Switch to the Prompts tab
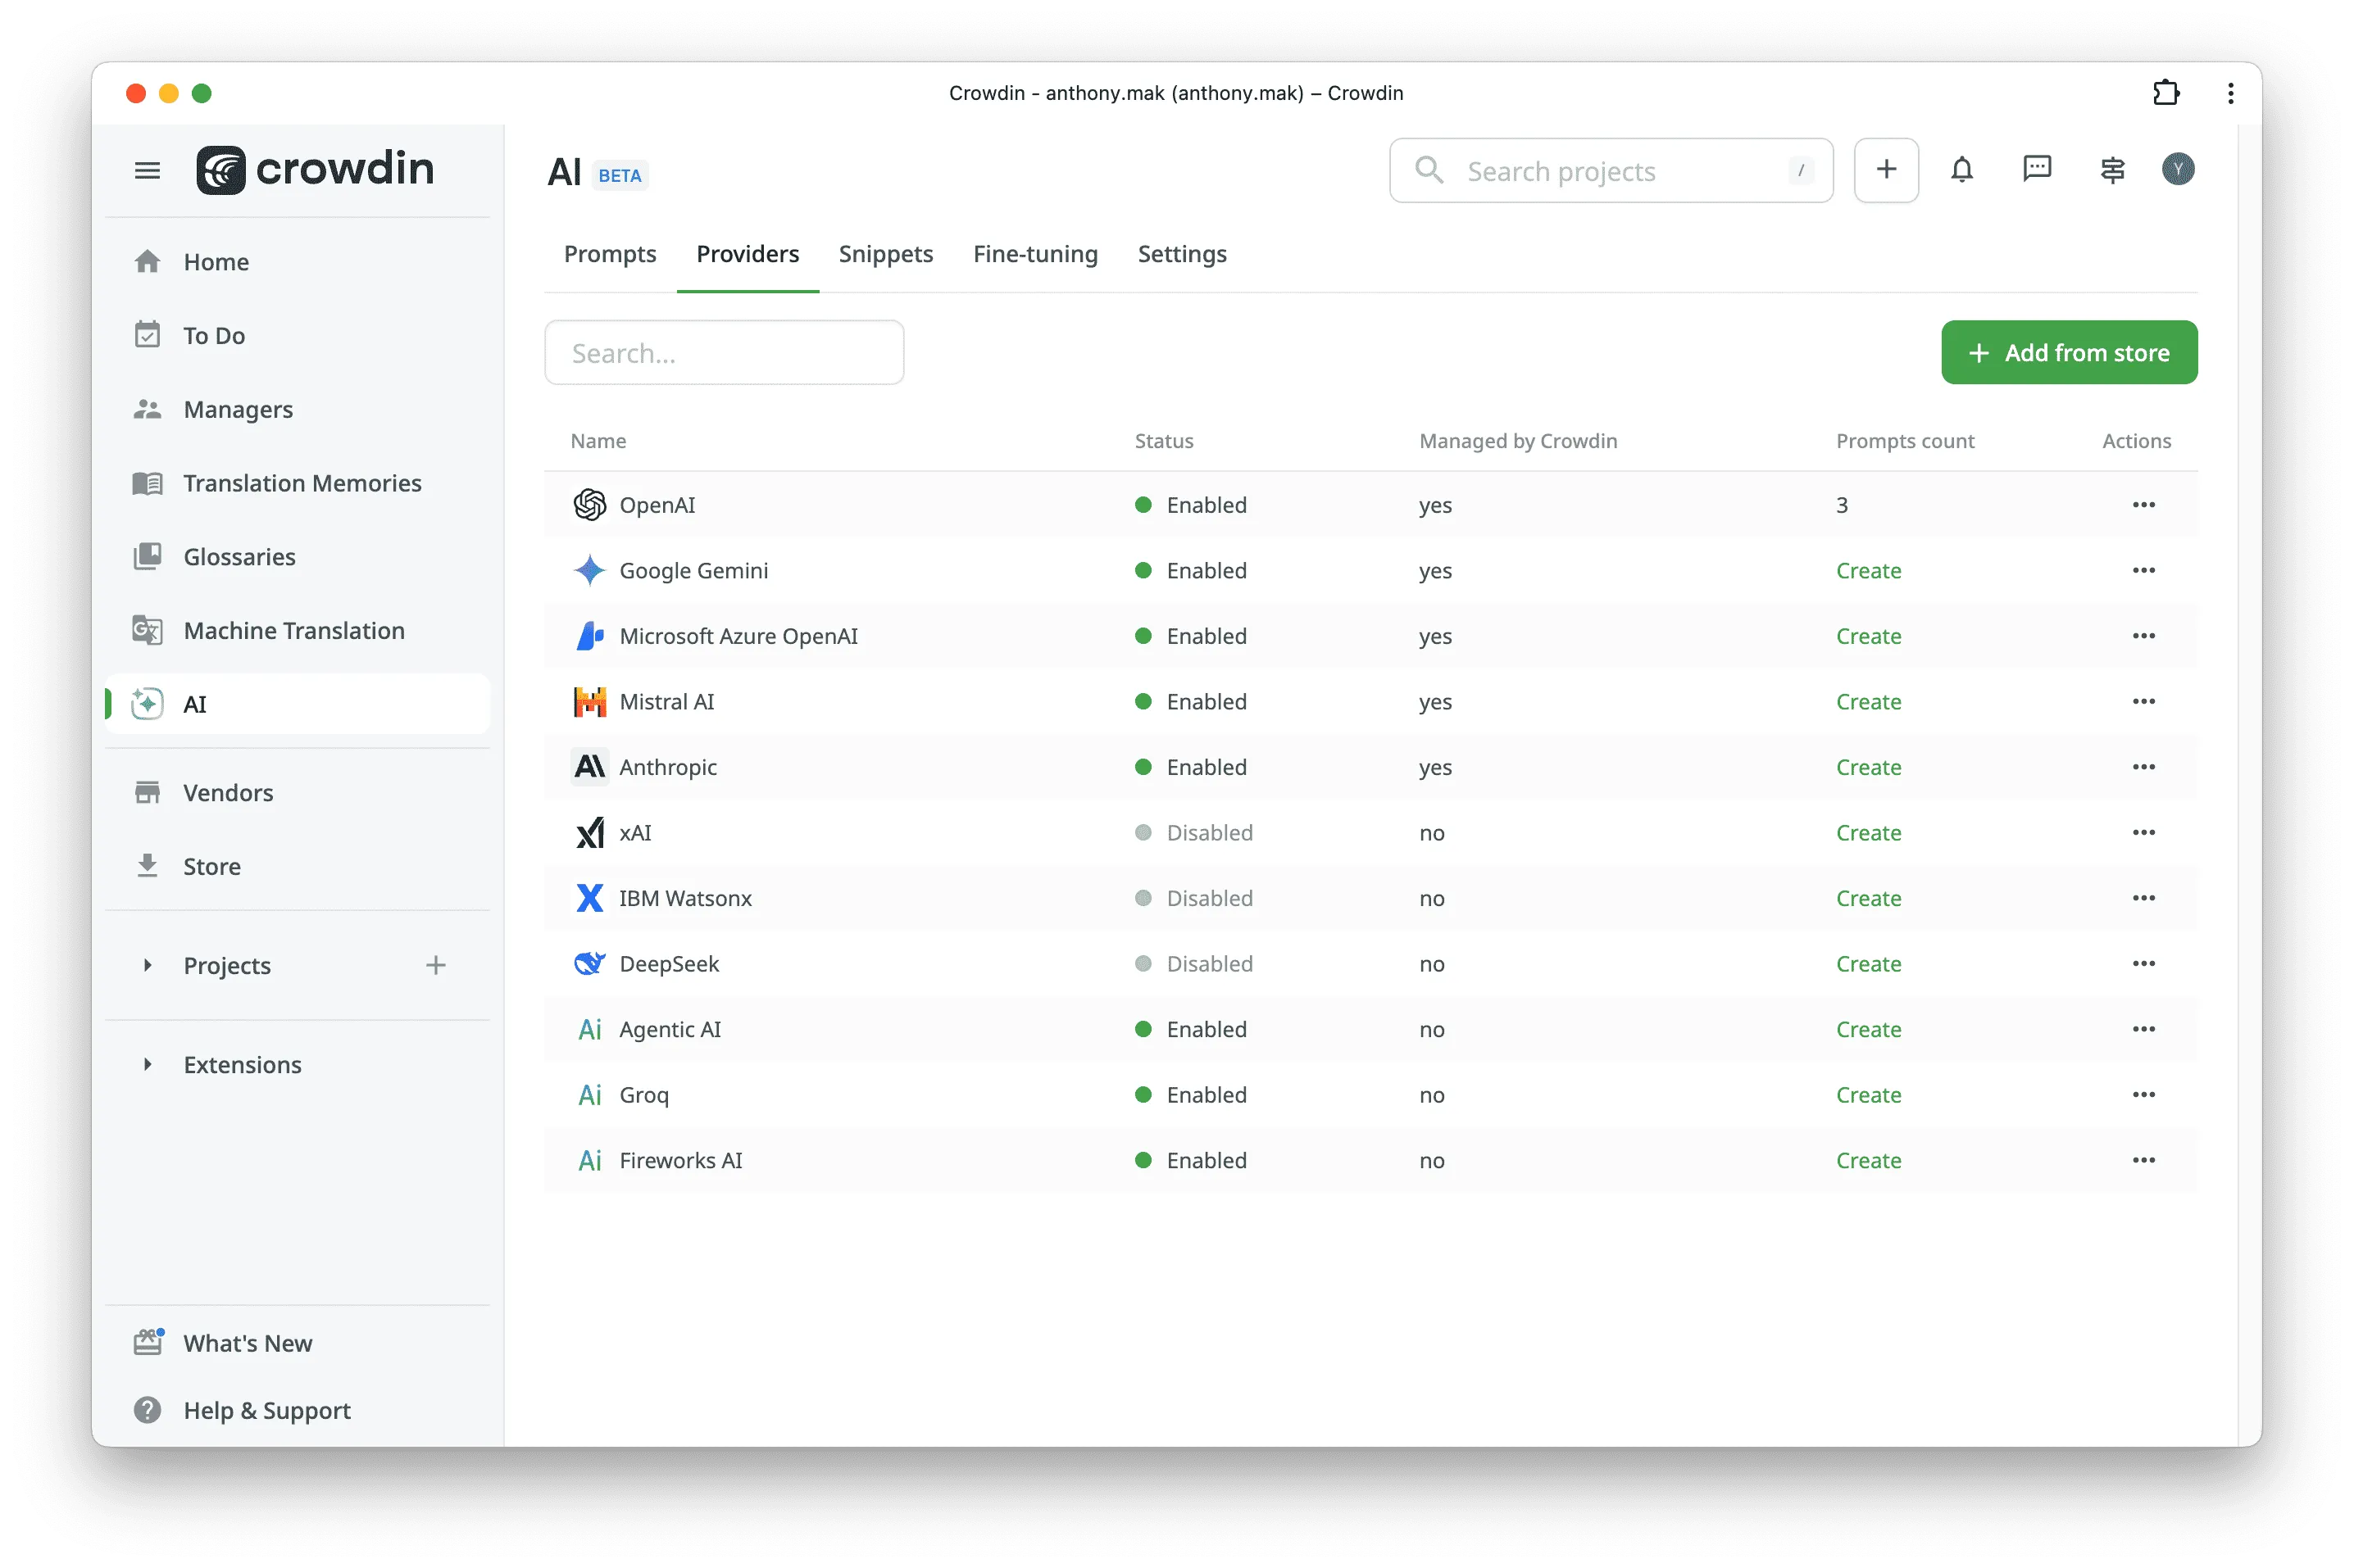2354x1568 pixels. click(609, 254)
